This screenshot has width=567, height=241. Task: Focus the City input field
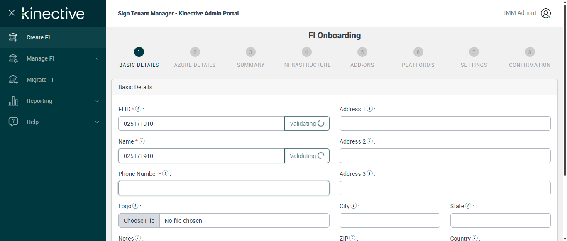(390, 221)
